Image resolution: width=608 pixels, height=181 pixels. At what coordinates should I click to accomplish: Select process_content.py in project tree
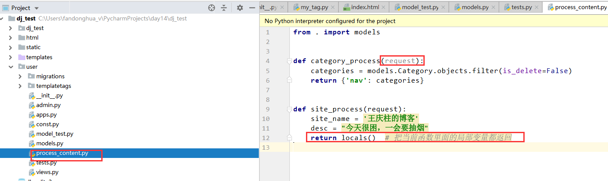tap(62, 153)
